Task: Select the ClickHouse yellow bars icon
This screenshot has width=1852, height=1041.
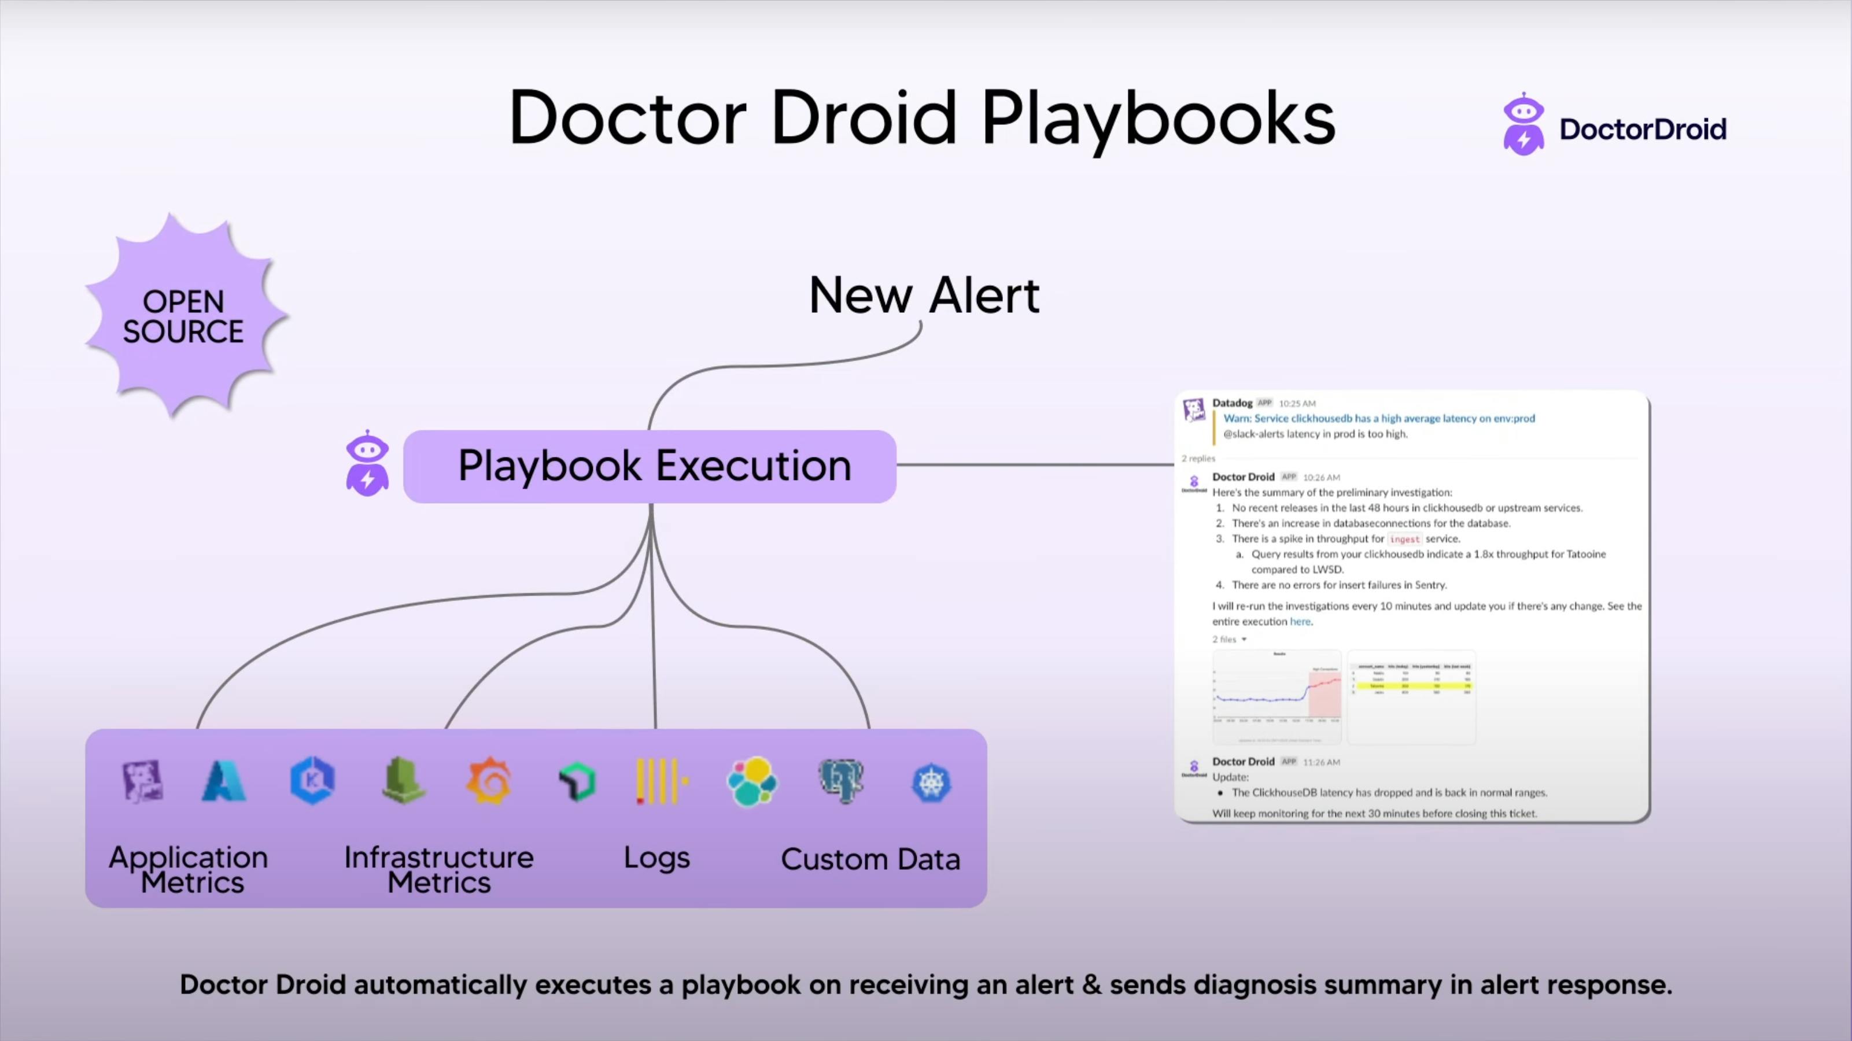Action: click(x=662, y=781)
